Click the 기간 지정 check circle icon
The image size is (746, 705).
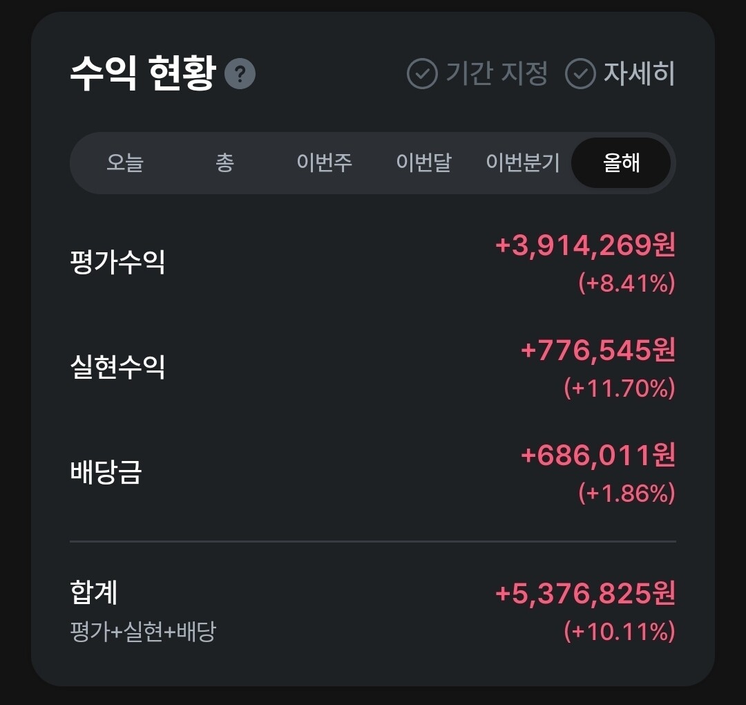422,74
